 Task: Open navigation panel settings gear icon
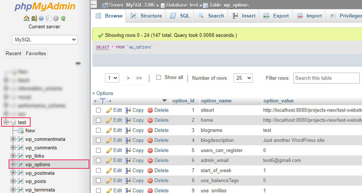point(55,18)
